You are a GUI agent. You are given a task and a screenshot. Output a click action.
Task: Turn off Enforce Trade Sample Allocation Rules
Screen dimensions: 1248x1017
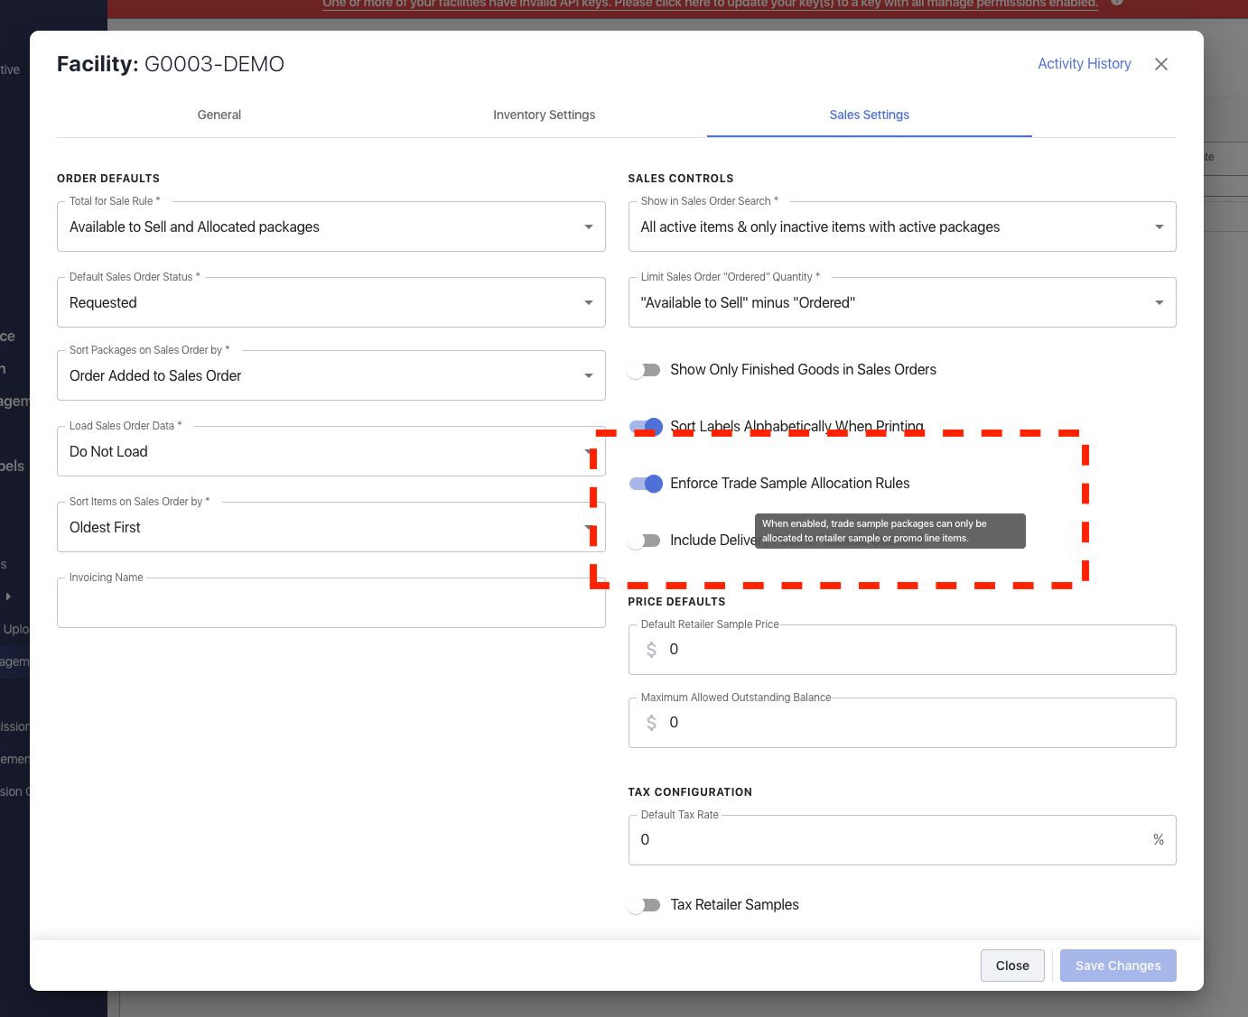(646, 484)
